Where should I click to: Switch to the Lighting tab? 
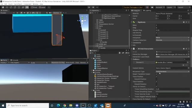point(147,10)
